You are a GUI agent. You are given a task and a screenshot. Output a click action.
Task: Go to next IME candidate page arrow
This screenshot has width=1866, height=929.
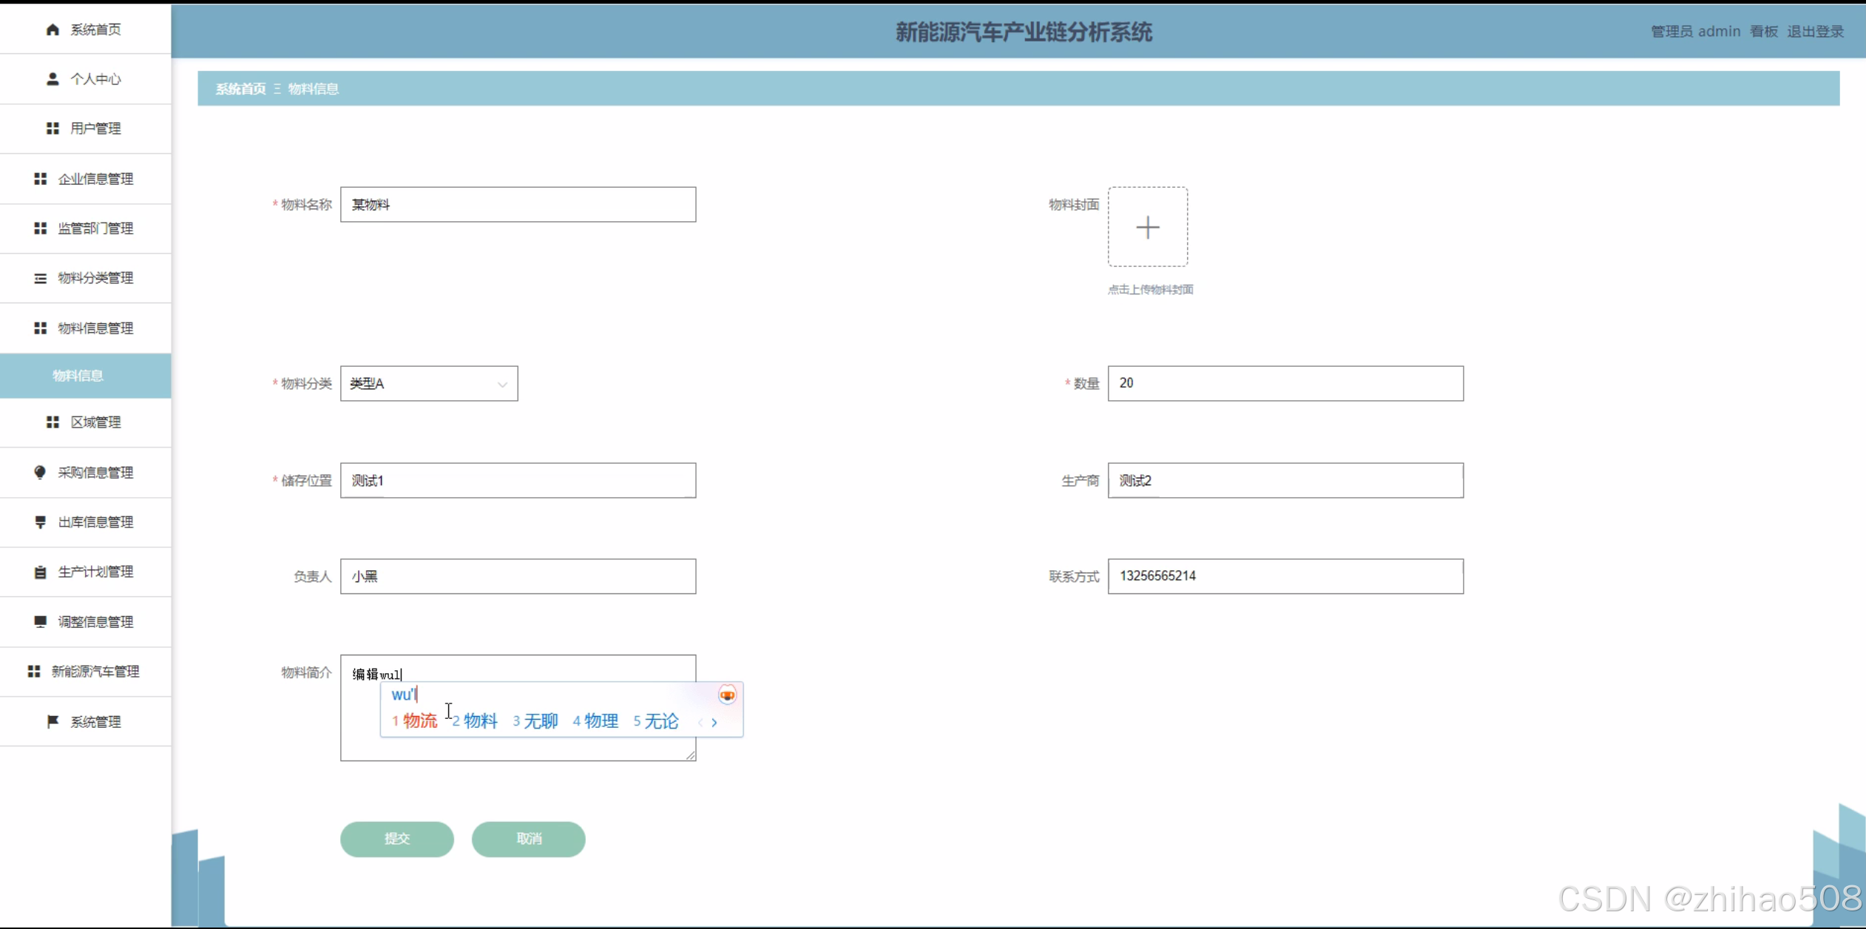(x=714, y=723)
